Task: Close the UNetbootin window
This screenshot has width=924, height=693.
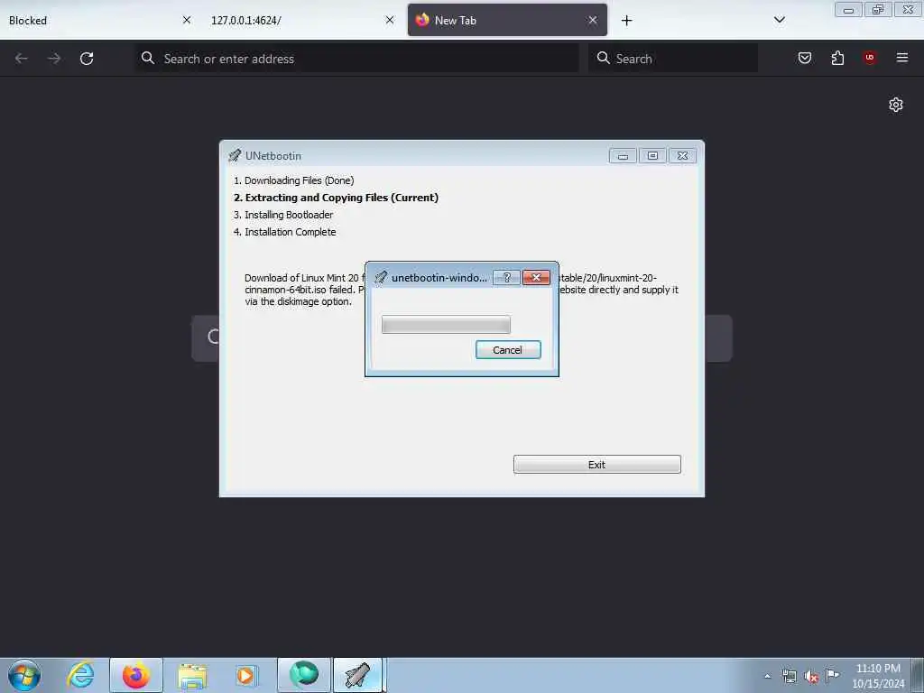Action: pyautogui.click(x=682, y=155)
